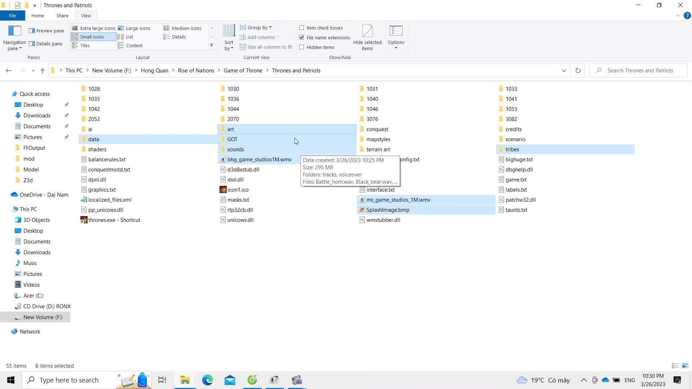Open the Navigation pane menu
692x389 pixels.
click(x=14, y=38)
